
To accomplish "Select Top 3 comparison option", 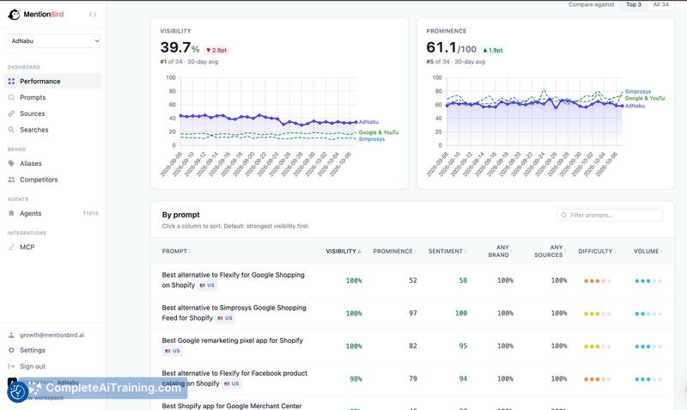I will 634,5.
